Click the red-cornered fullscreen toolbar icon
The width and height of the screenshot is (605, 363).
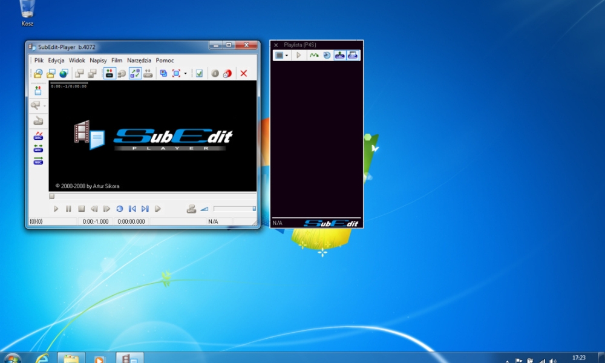176,73
